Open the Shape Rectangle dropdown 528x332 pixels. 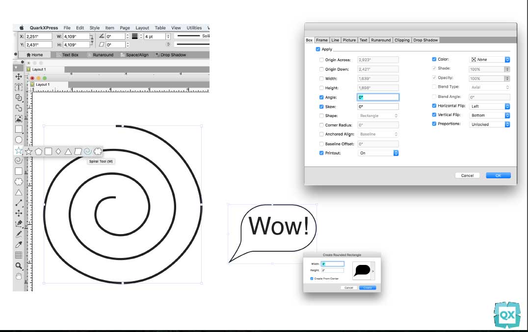pos(378,116)
